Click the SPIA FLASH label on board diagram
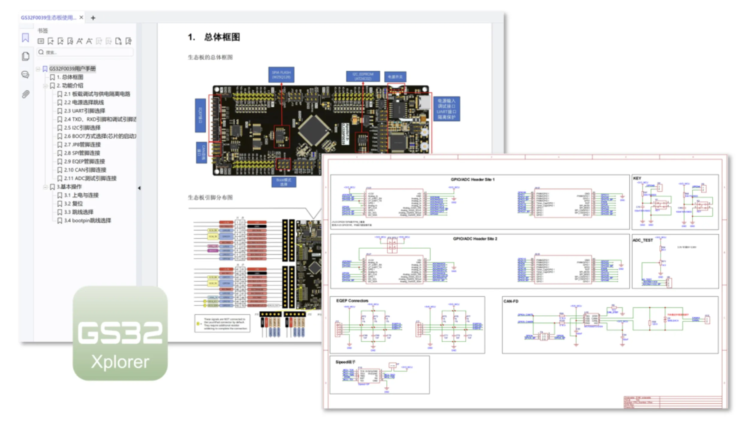This screenshot has height=434, width=745. click(x=281, y=75)
